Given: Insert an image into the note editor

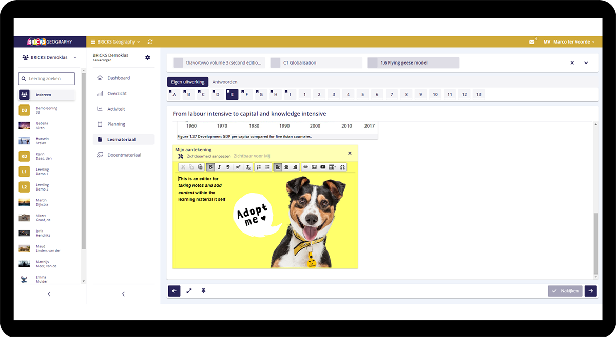Looking at the screenshot, I should [x=314, y=167].
